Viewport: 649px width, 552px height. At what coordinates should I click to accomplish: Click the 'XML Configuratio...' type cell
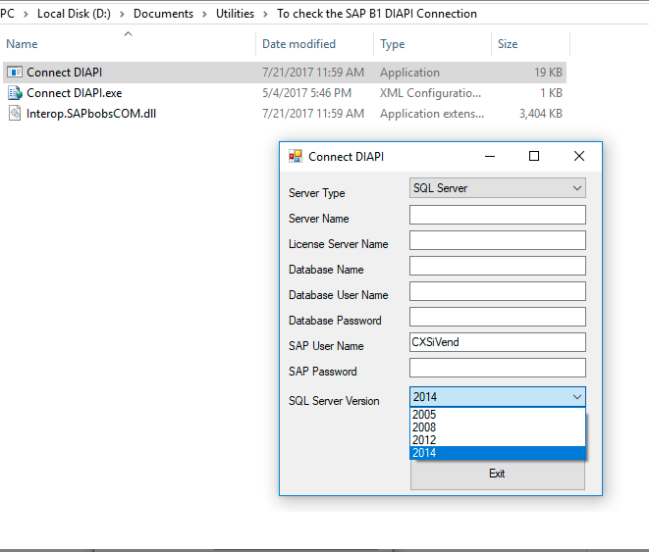click(x=430, y=93)
